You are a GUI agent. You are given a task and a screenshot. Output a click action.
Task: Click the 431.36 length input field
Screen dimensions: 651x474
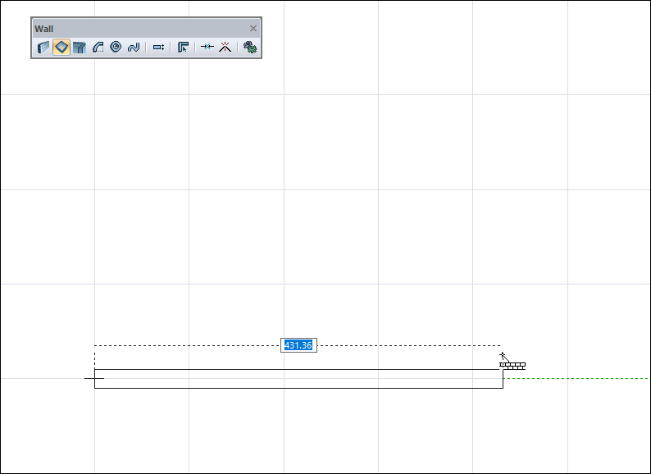(298, 345)
